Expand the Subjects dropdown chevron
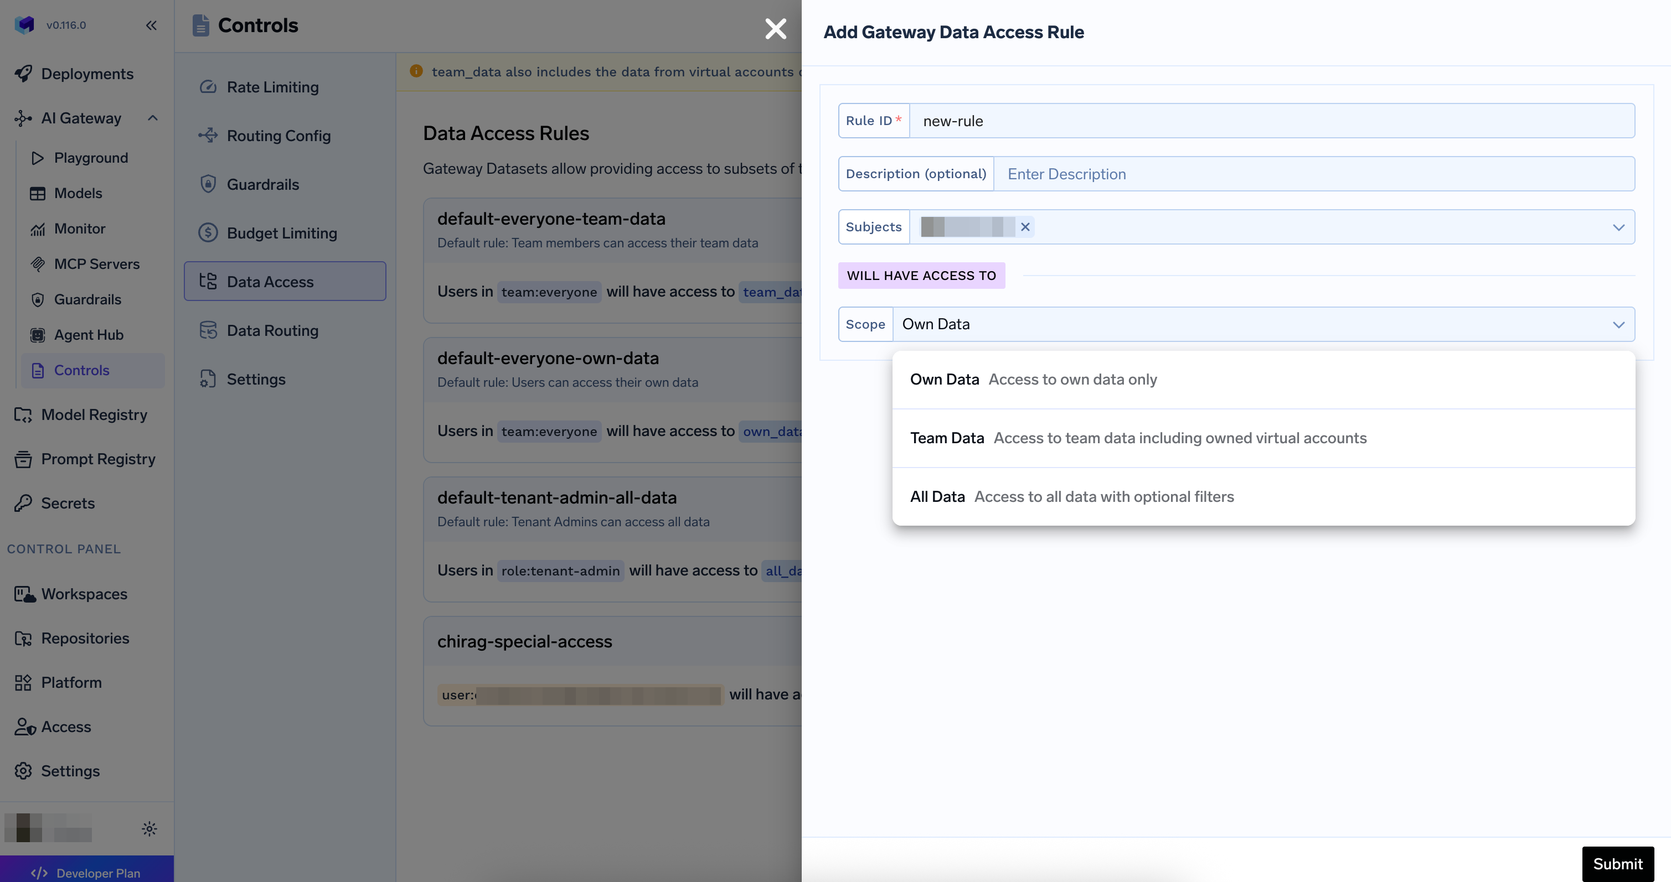The image size is (1671, 882). 1618,227
